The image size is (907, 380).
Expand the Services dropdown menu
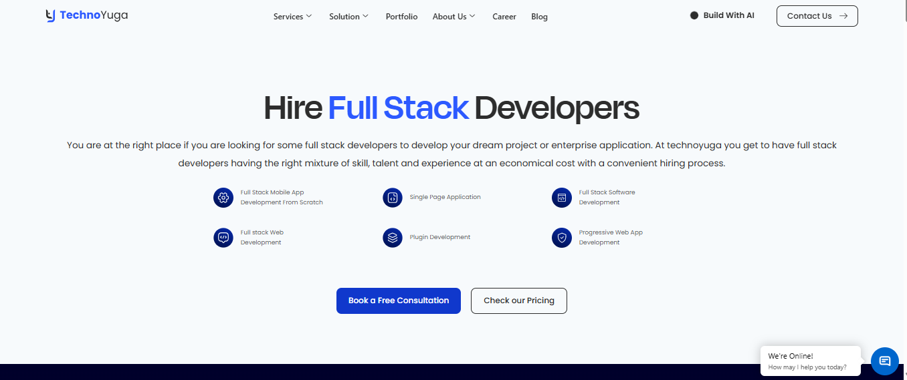tap(292, 17)
